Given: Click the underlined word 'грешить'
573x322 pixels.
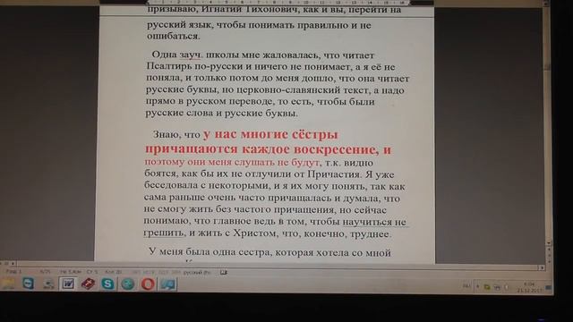Looking at the screenshot, I should 163,233.
